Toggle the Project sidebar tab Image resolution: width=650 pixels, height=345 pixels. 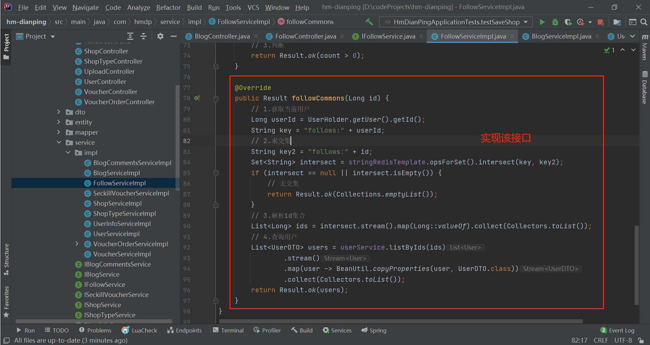[x=6, y=46]
